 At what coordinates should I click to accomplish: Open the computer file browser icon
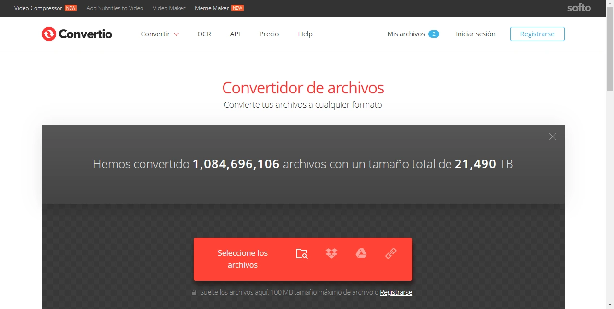coord(302,254)
